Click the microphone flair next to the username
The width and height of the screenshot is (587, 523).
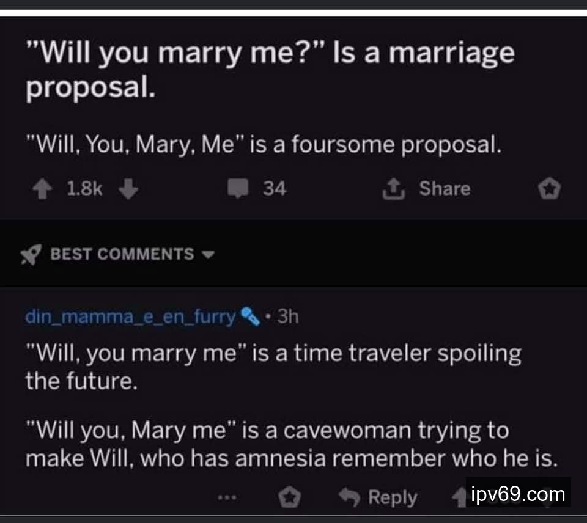point(248,316)
